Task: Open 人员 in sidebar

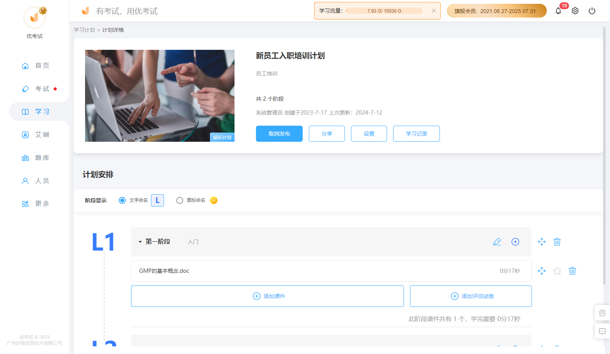Action: point(35,180)
